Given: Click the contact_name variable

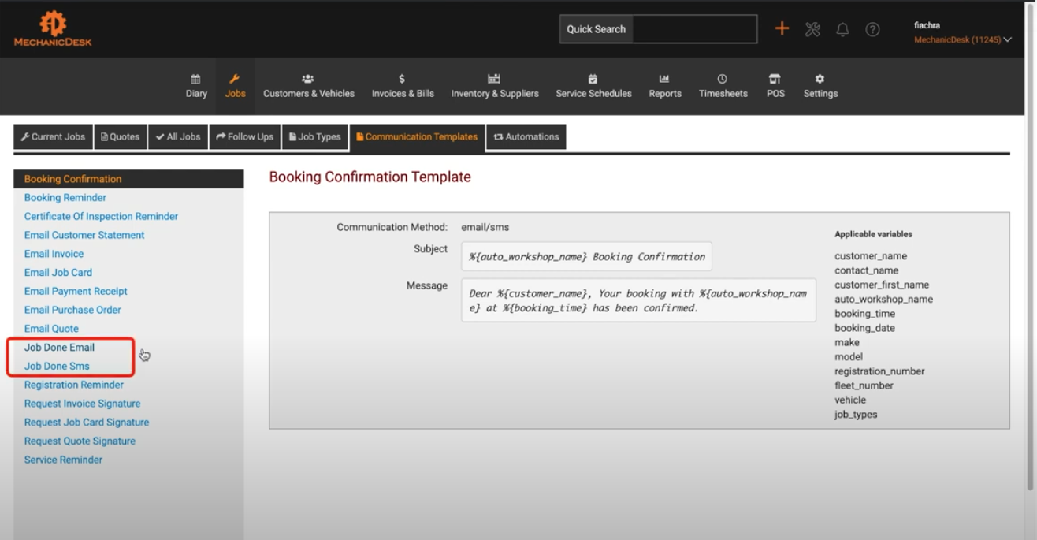Looking at the screenshot, I should [x=866, y=270].
